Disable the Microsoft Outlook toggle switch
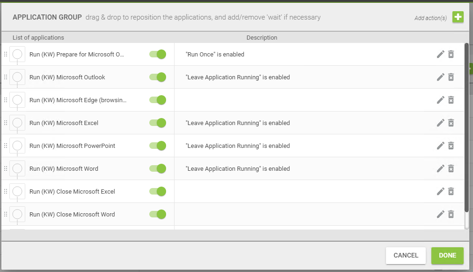This screenshot has width=473, height=272. (158, 77)
